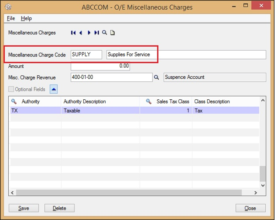Select the Taxable description cell
This screenshot has width=278, height=220.
point(100,111)
